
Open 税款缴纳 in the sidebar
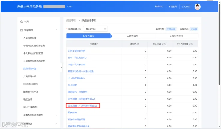click(x=28, y=99)
